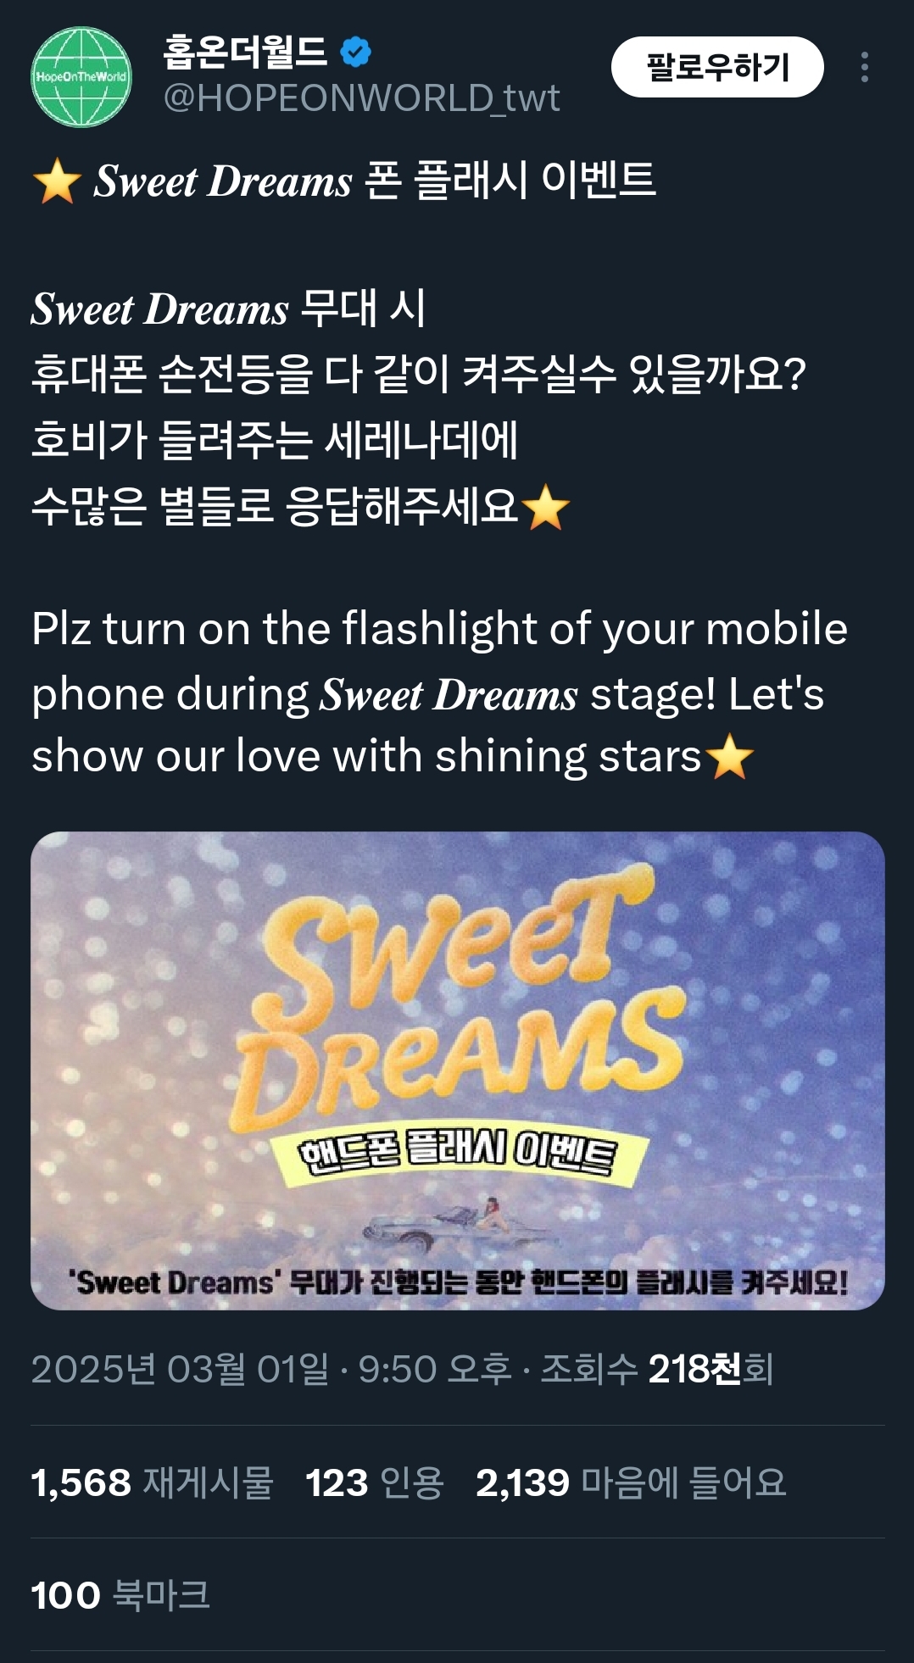Click the blue verified checkmark badge
The width and height of the screenshot is (914, 1663).
click(355, 53)
